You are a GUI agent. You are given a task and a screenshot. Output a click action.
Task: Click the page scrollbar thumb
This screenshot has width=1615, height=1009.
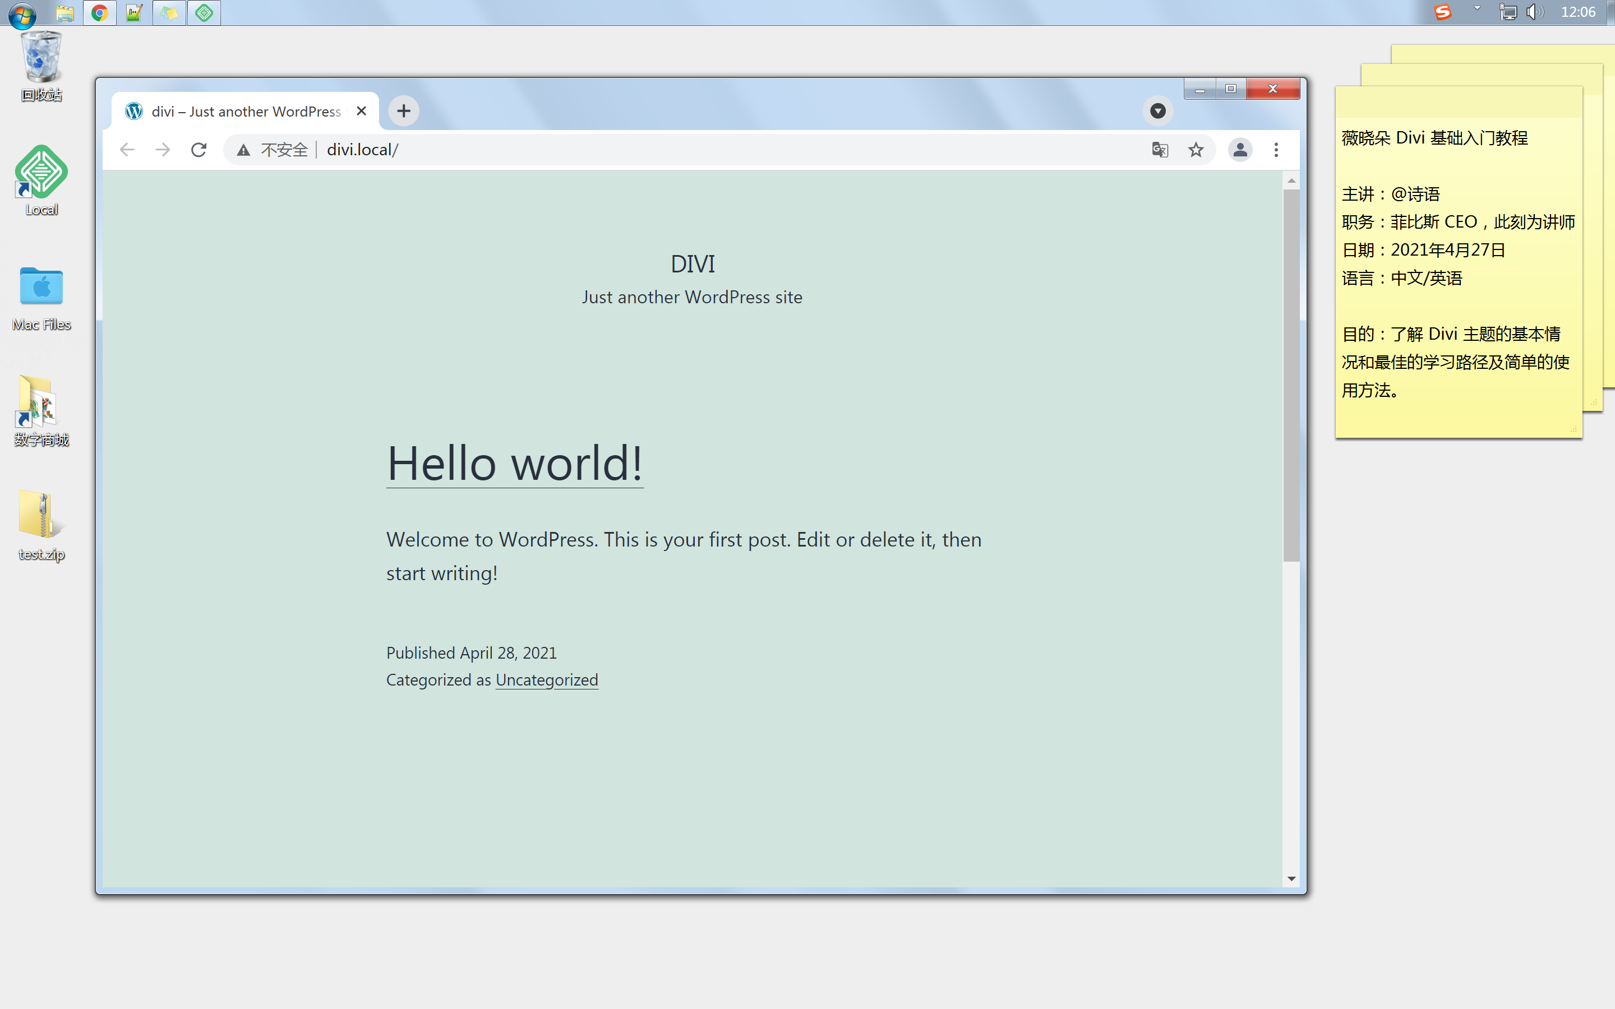[1291, 375]
